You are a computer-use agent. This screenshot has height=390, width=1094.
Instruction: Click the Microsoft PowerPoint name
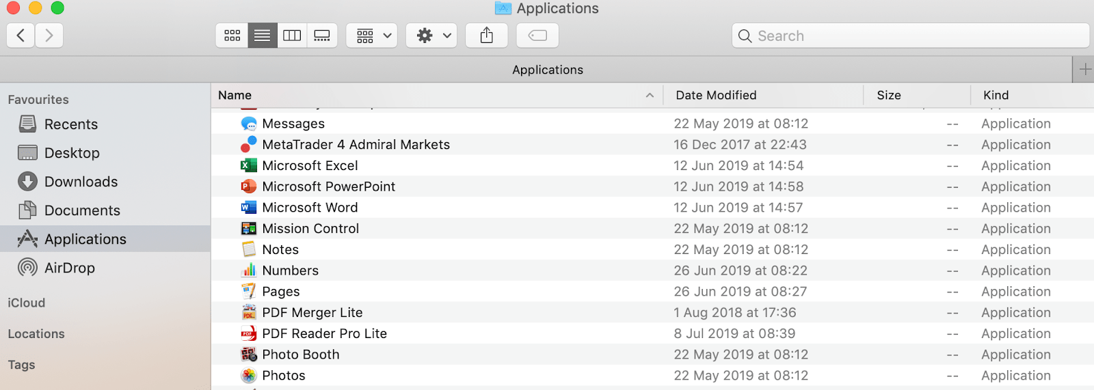click(329, 186)
